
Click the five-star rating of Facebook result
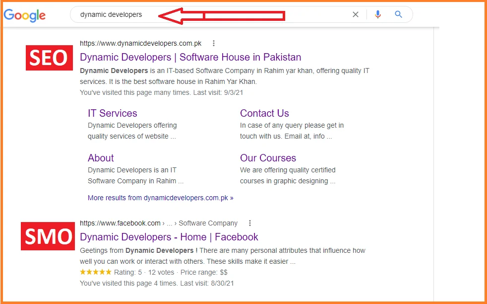click(96, 272)
